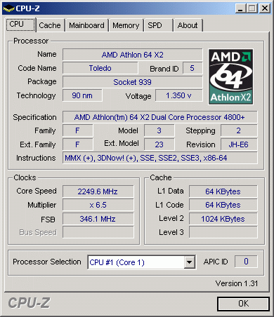Click the Instructions field
The width and height of the screenshot is (274, 317).
pos(159,158)
